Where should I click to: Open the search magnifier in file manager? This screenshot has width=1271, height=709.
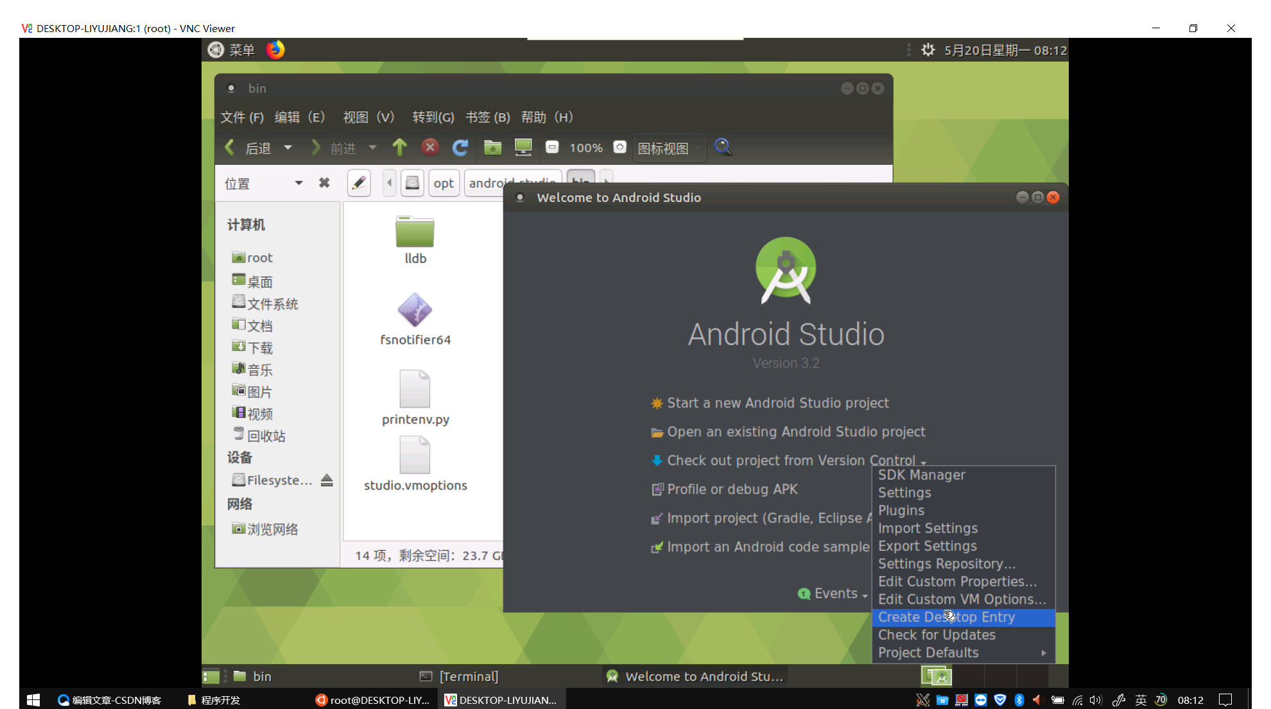click(723, 148)
